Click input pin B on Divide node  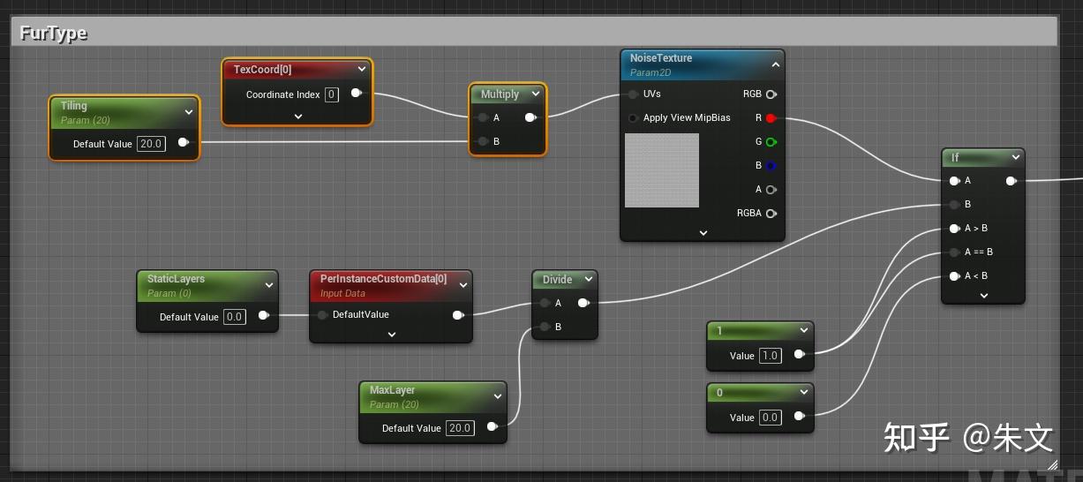coord(544,327)
